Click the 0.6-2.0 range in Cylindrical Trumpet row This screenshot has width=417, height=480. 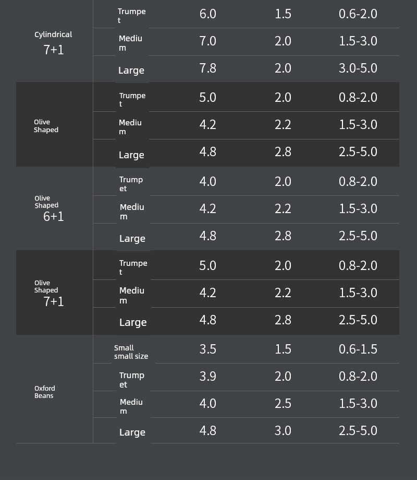tap(358, 14)
